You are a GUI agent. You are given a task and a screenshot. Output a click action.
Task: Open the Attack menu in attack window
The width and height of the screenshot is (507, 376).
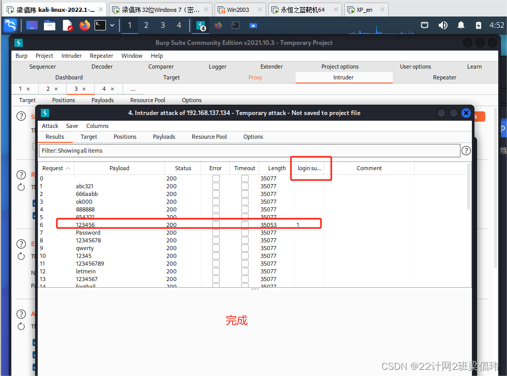(50, 126)
